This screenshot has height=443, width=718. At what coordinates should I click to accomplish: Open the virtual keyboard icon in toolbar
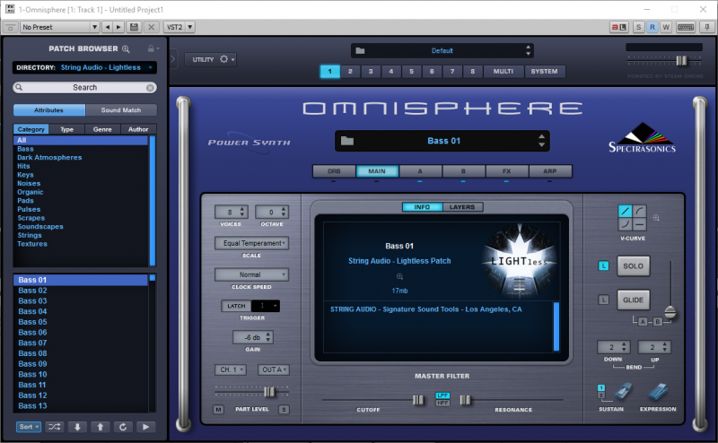coord(686,27)
